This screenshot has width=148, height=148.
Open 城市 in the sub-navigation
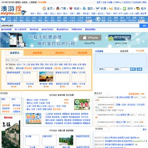pyautogui.click(x=32, y=14)
